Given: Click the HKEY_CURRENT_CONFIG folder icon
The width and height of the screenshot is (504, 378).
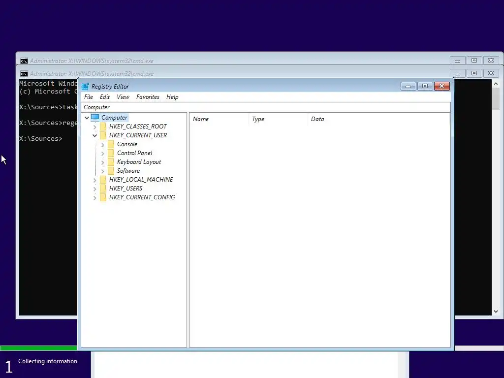Looking at the screenshot, I should coord(103,197).
